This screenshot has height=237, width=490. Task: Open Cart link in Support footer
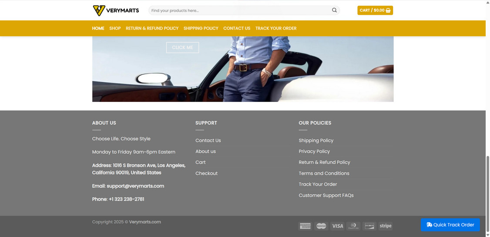click(201, 162)
